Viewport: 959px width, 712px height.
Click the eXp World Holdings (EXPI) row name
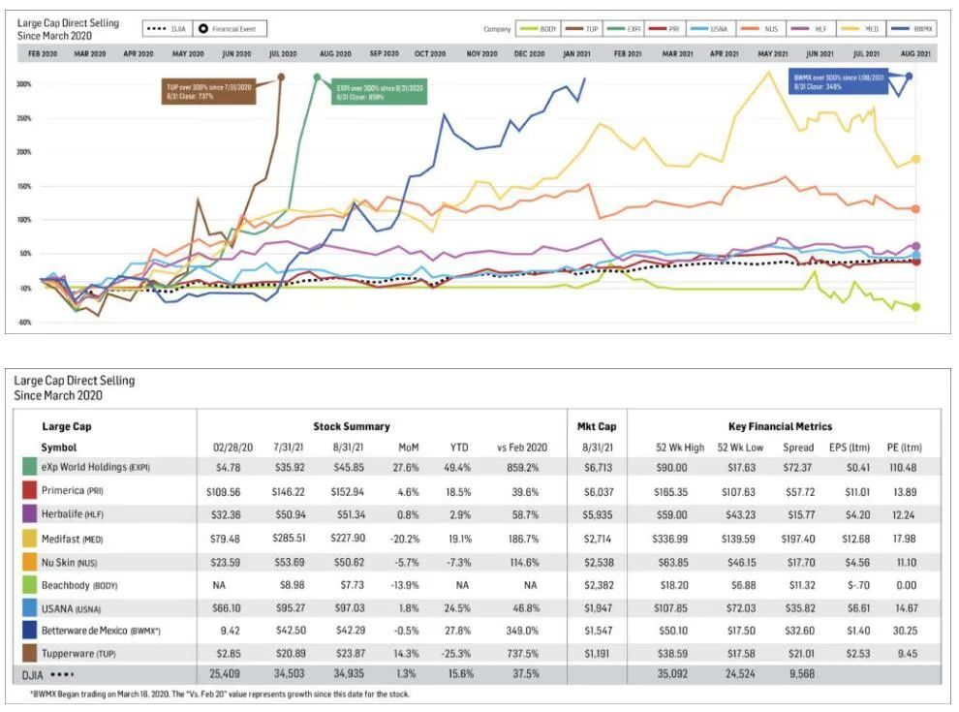tap(95, 467)
